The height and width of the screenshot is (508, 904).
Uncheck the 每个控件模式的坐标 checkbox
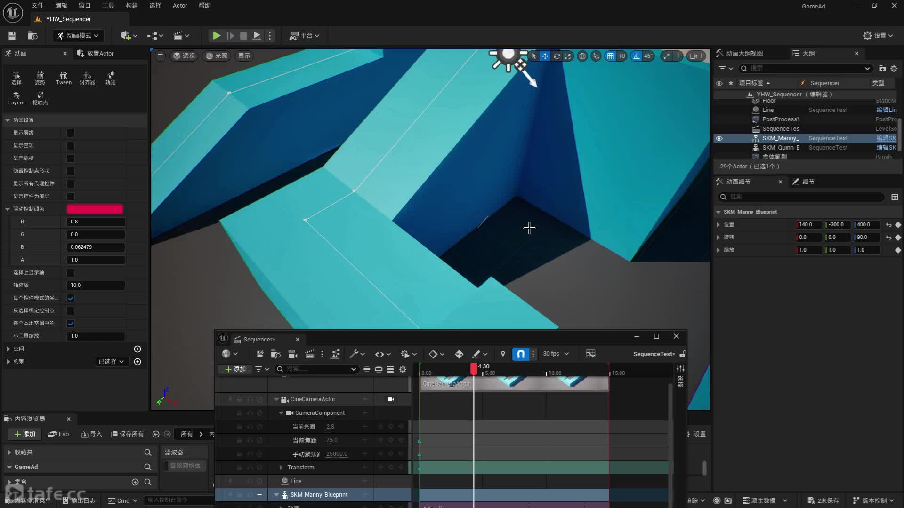pyautogui.click(x=71, y=298)
